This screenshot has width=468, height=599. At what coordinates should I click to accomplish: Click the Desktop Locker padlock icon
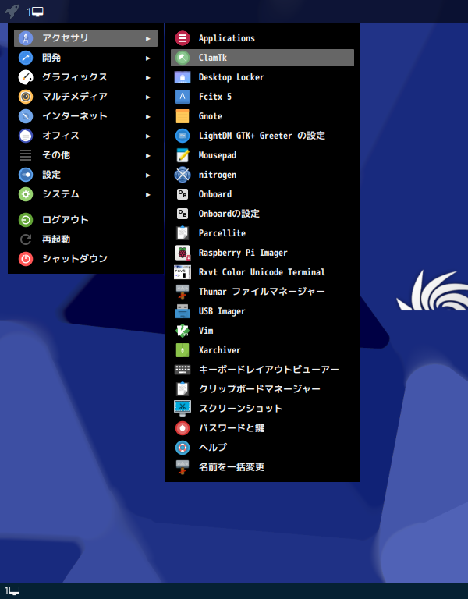tap(183, 77)
